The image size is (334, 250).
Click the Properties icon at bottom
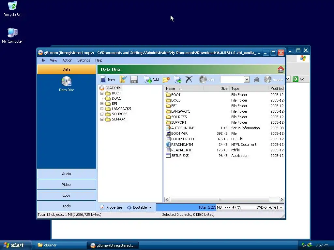[102, 207]
